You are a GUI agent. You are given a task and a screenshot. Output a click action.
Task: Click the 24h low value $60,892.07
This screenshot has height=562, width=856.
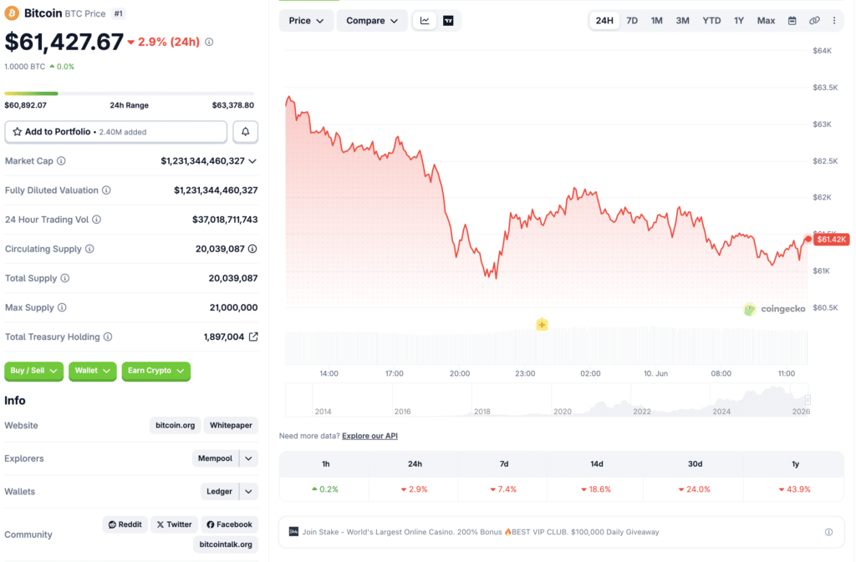tap(26, 105)
